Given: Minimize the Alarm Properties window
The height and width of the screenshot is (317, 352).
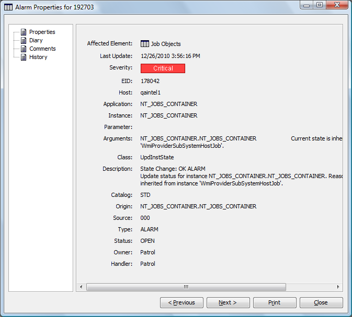Looking at the screenshot, I should (306, 5).
